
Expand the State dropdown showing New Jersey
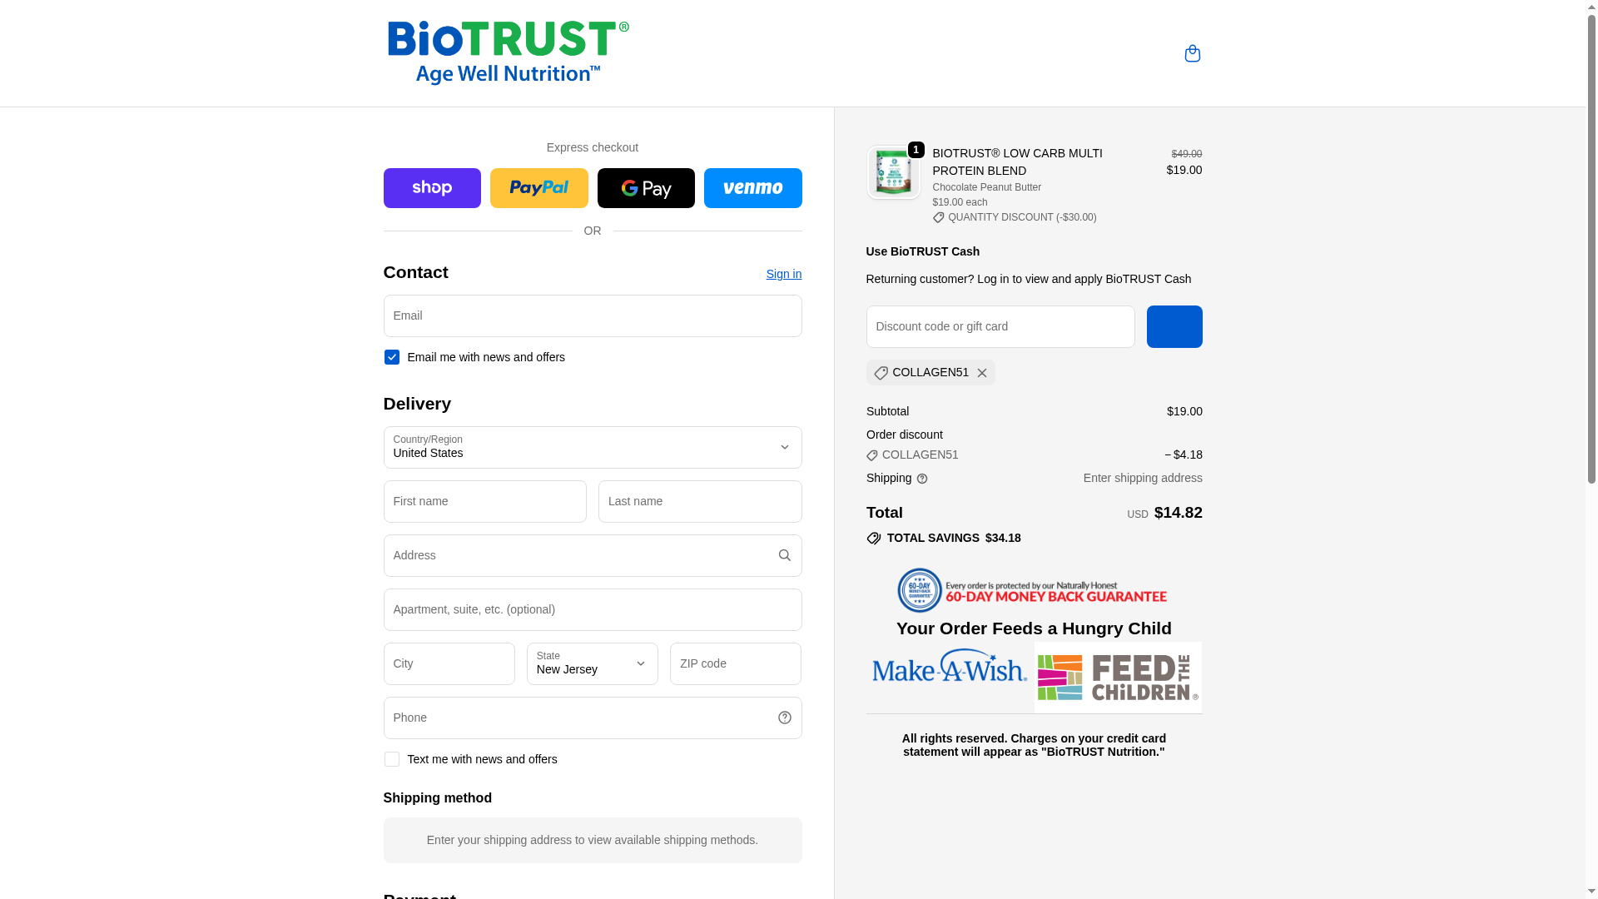tap(593, 663)
